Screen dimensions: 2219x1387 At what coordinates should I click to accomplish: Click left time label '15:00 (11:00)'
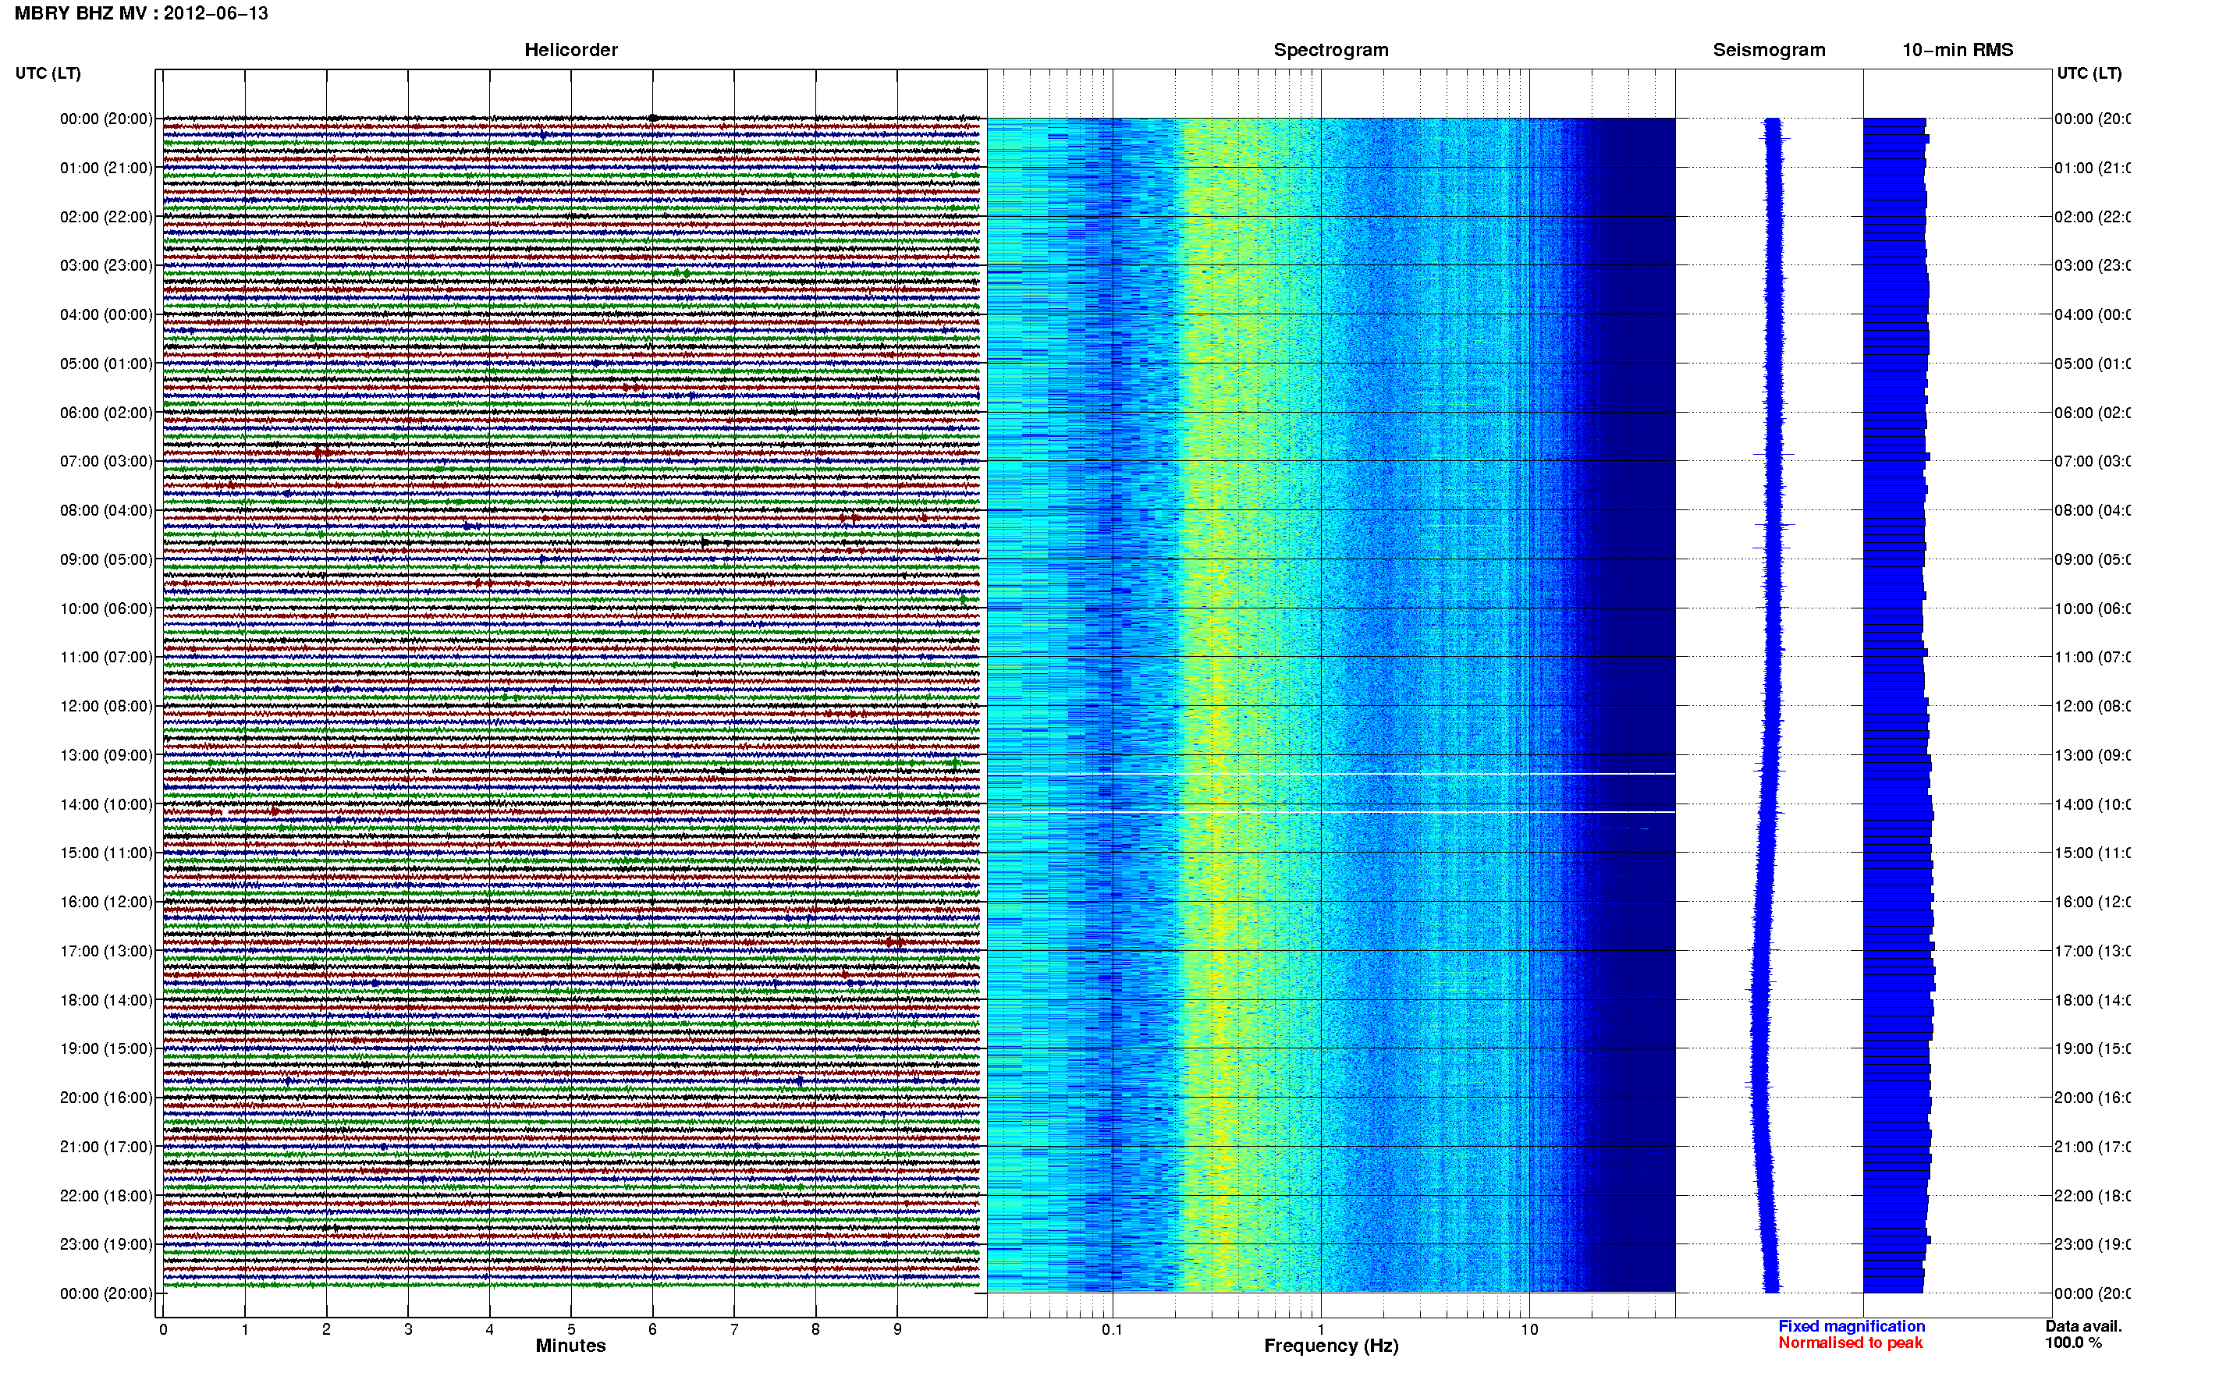106,853
